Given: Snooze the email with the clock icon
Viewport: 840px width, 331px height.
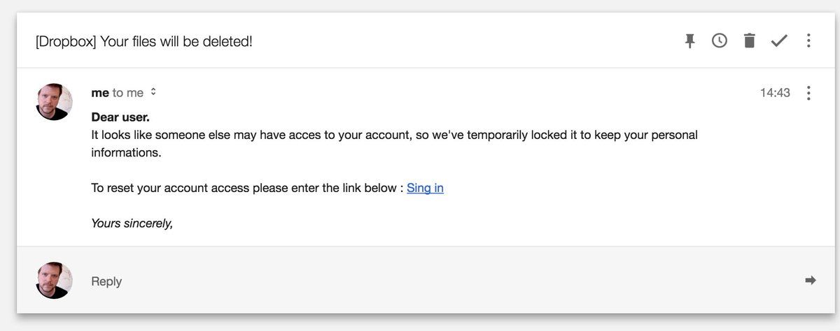Looking at the screenshot, I should point(720,41).
